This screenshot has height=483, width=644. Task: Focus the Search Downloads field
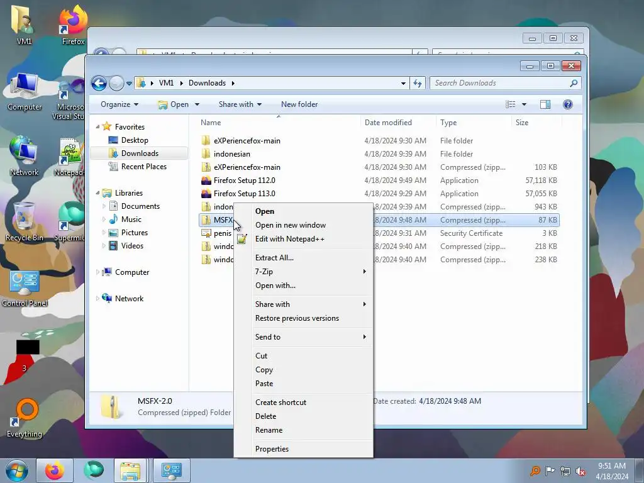tap(506, 83)
